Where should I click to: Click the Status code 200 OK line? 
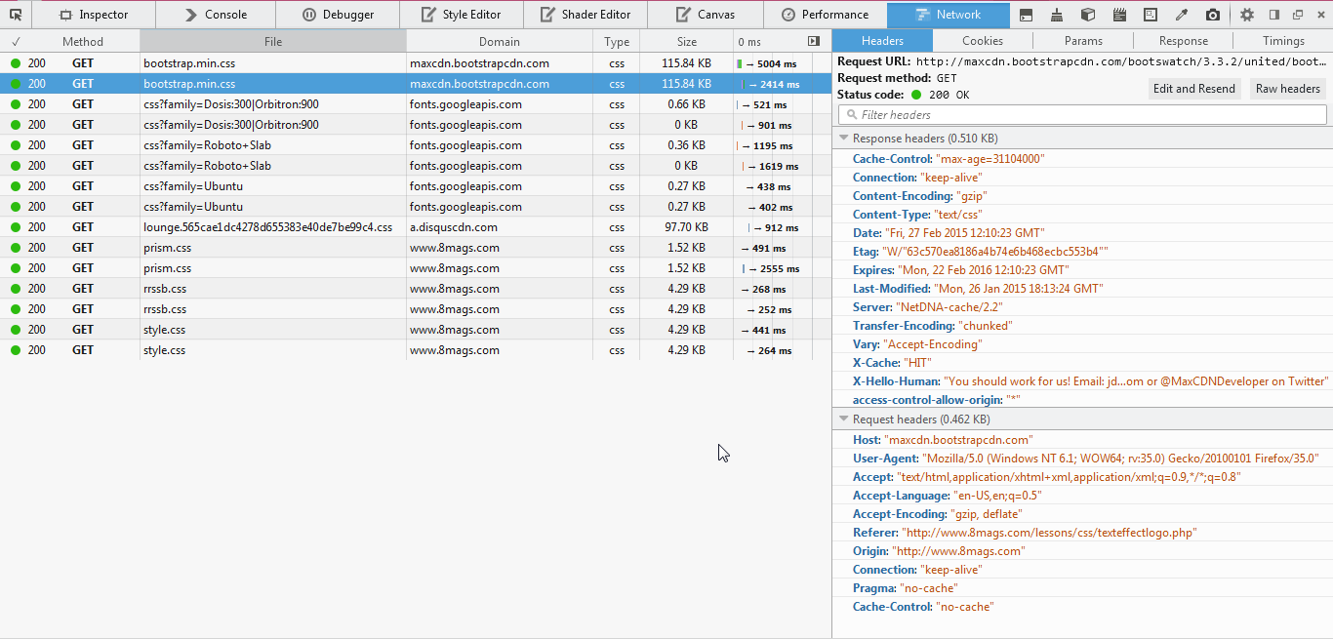pos(904,95)
